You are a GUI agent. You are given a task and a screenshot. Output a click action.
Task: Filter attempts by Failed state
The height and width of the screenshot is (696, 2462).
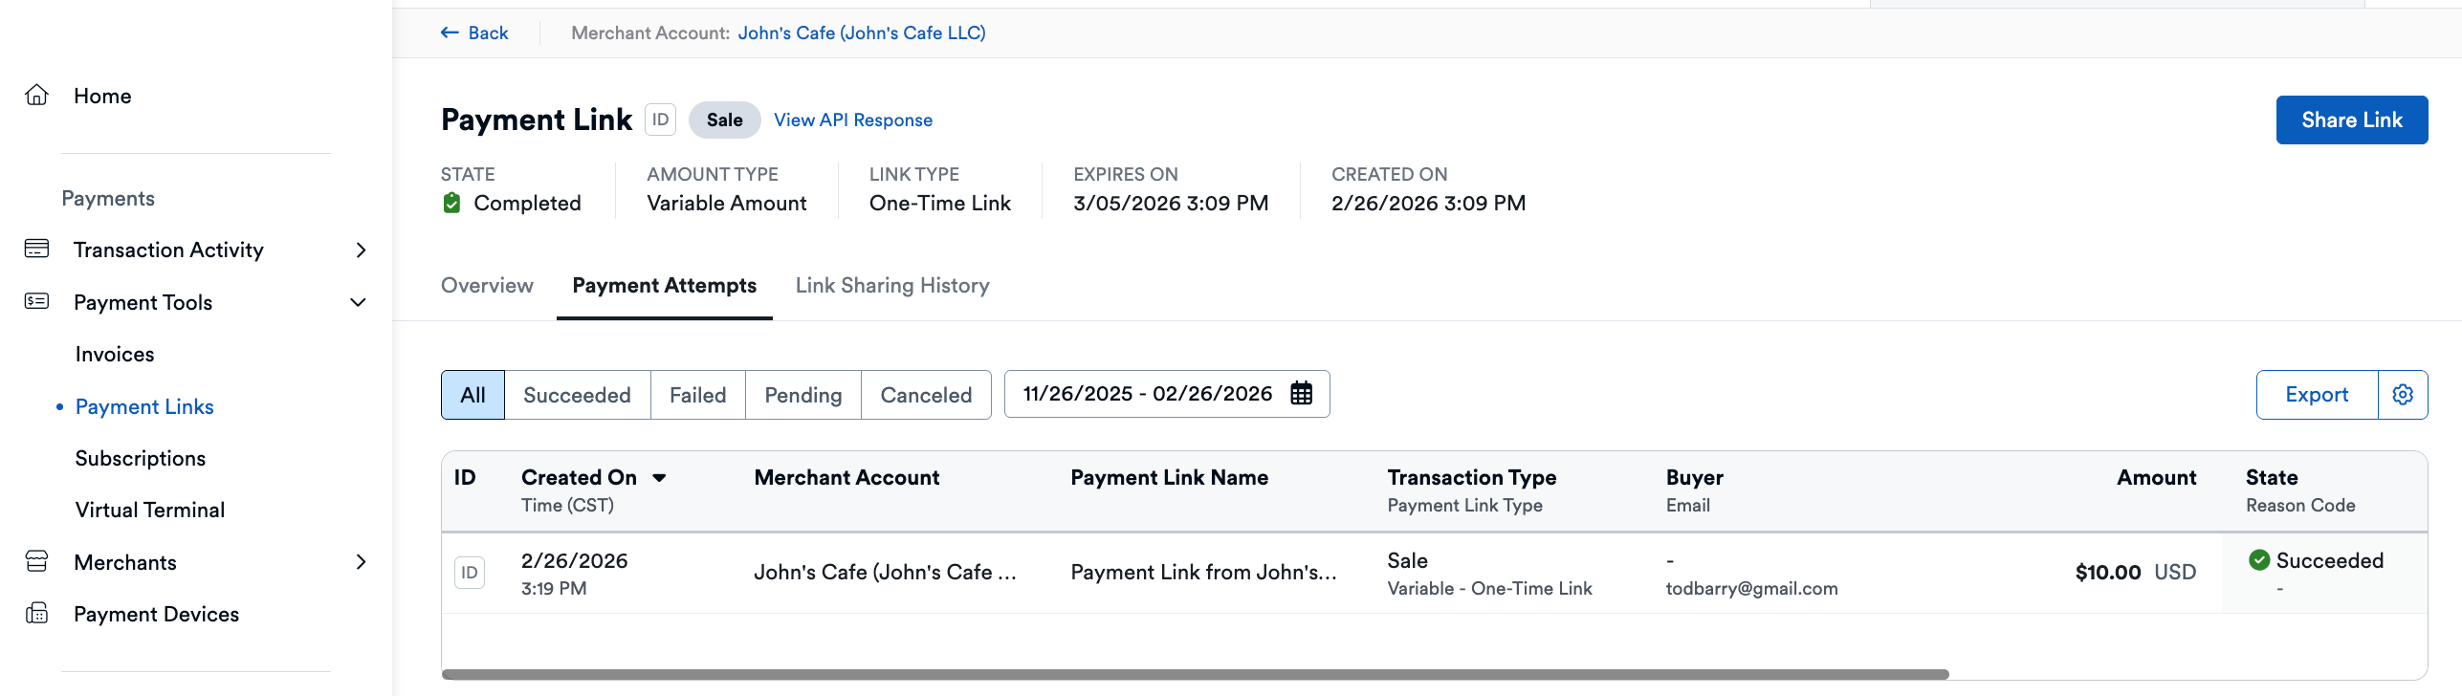[x=697, y=395]
